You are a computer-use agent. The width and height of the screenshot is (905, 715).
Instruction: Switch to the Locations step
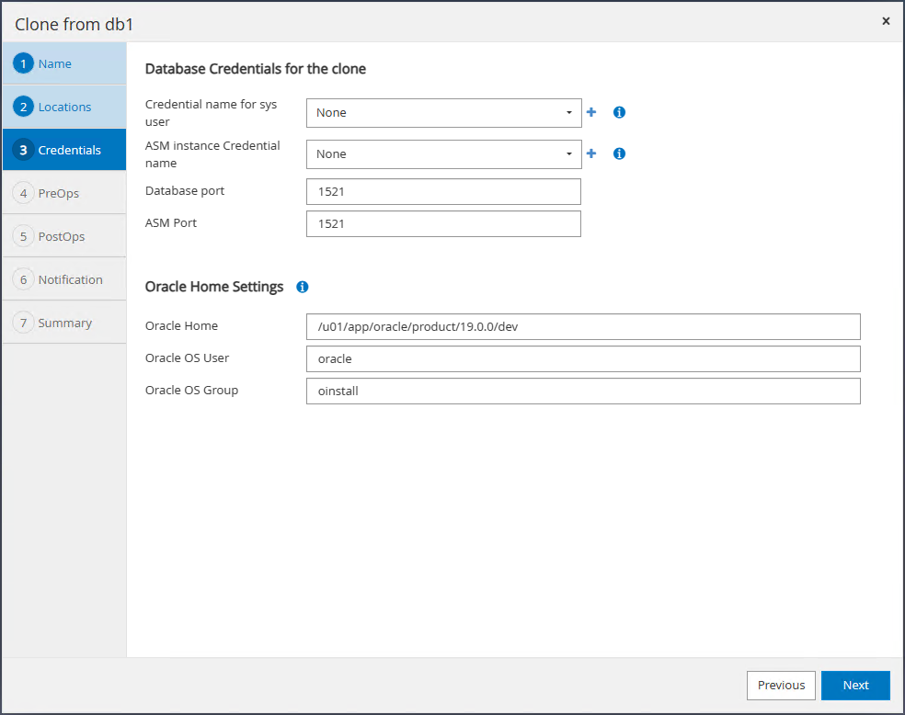pos(63,107)
